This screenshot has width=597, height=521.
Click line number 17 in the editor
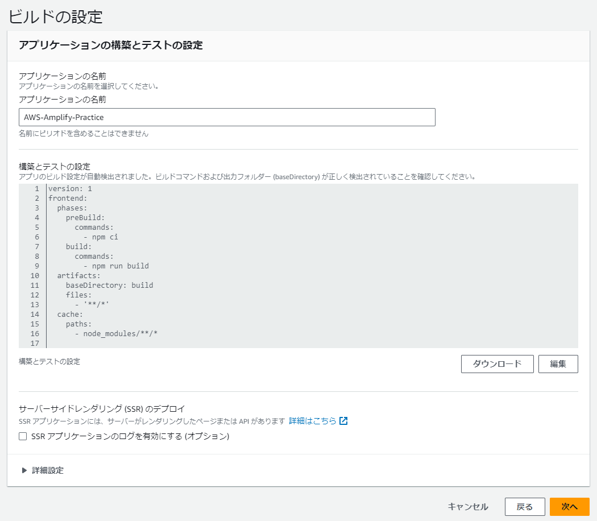pyautogui.click(x=35, y=344)
